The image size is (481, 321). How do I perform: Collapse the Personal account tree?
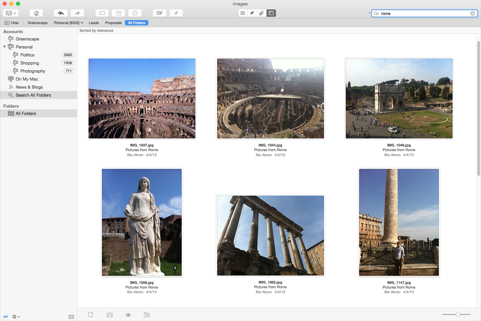click(x=4, y=47)
